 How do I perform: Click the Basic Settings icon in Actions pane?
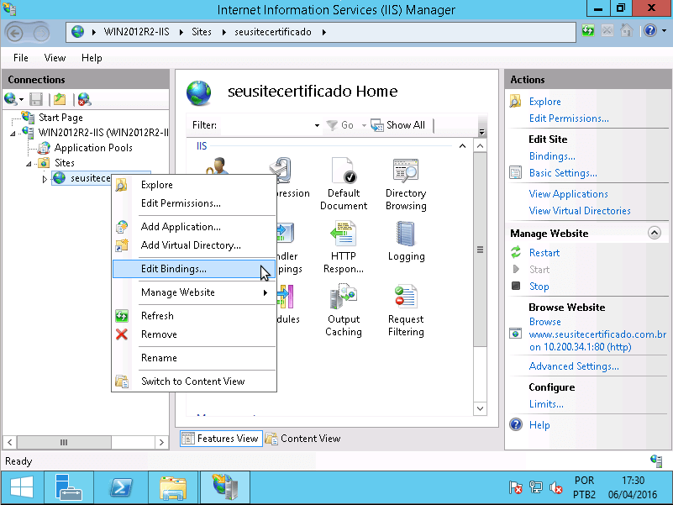516,172
